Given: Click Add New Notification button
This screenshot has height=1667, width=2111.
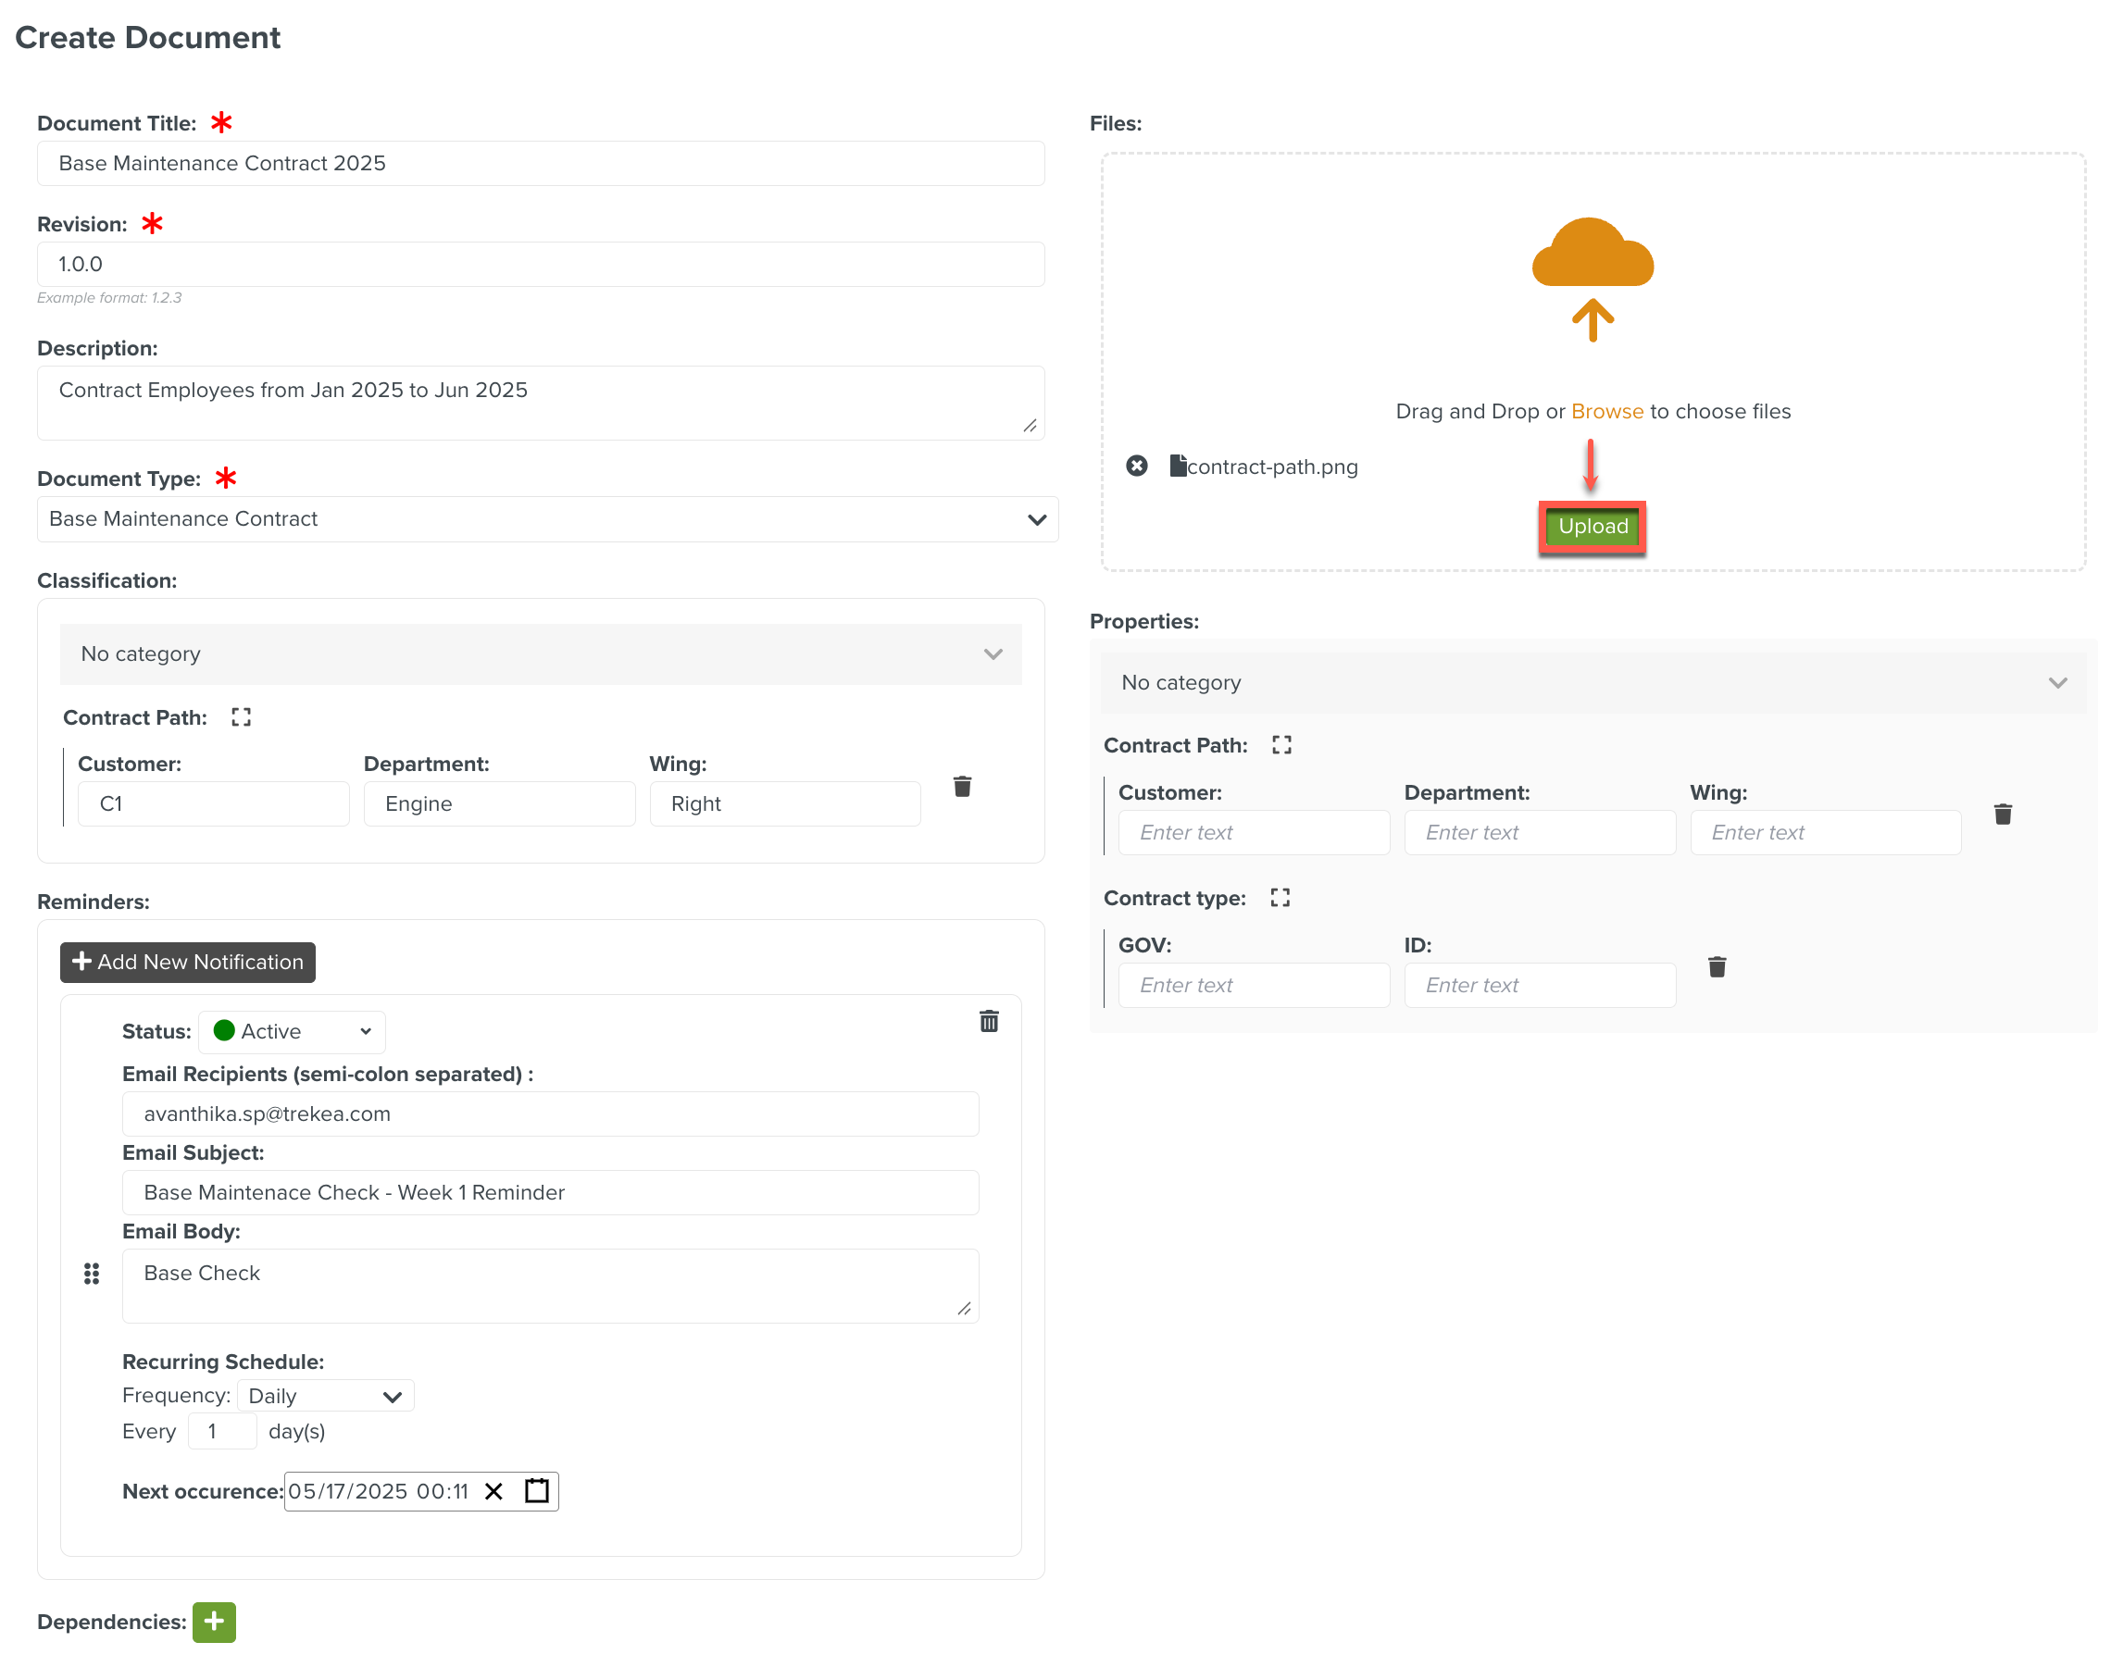Looking at the screenshot, I should [x=187, y=962].
